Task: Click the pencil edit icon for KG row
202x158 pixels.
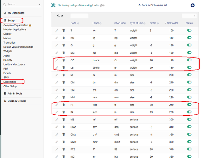Action: pyautogui.click(x=57, y=38)
